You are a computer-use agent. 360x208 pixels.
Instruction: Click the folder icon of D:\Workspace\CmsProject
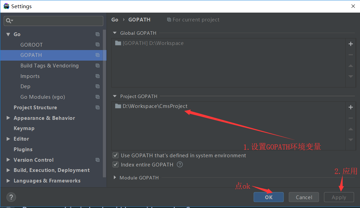pos(118,106)
